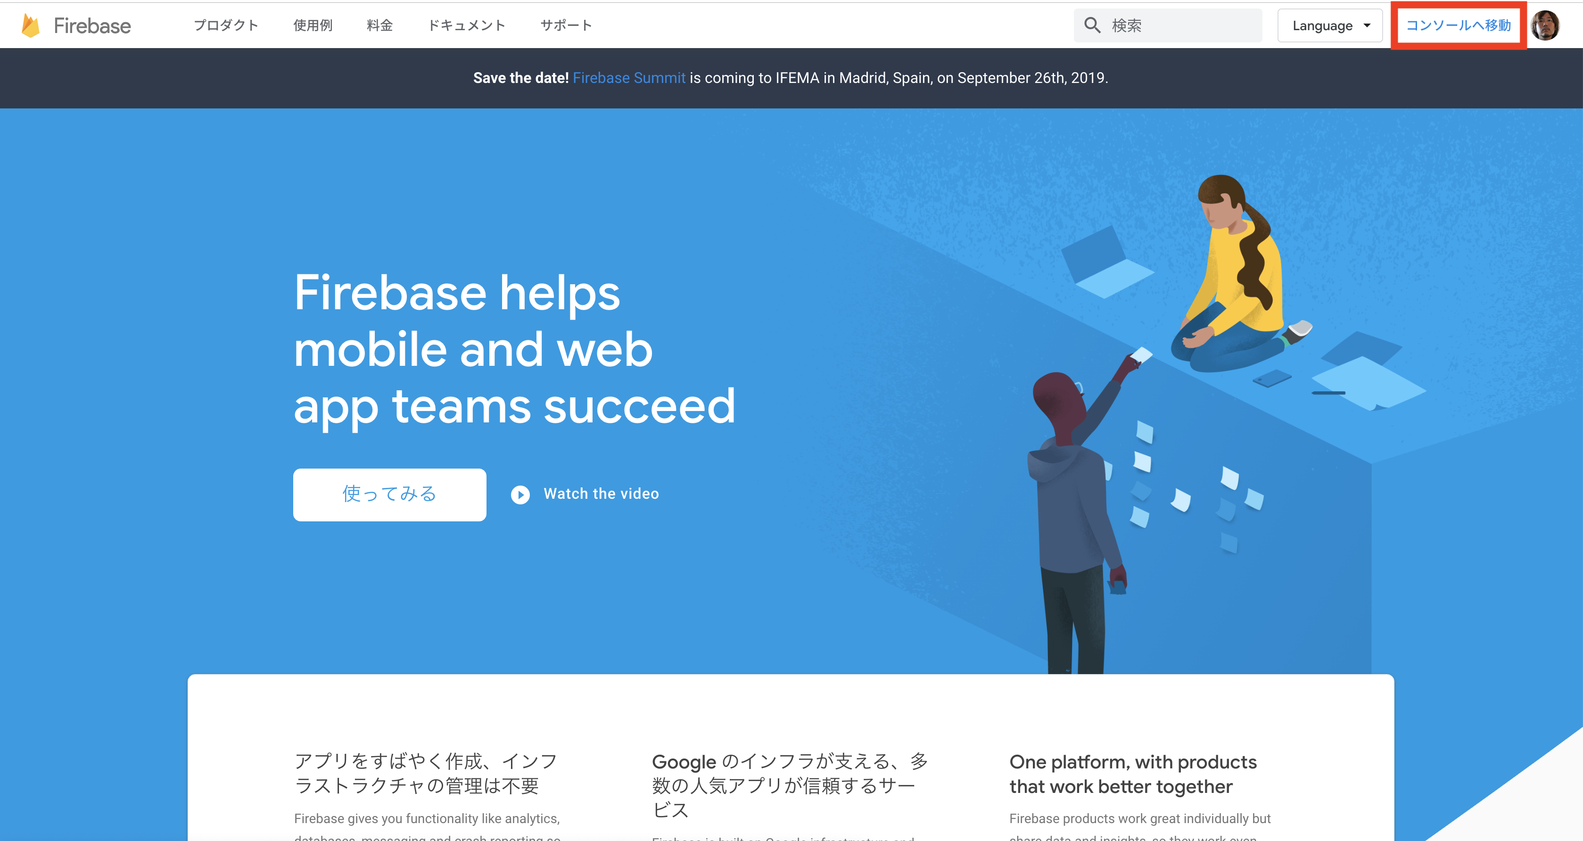Click the Firebase flame logo icon

click(x=31, y=25)
